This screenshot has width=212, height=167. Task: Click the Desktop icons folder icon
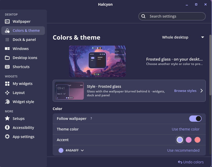7,58
